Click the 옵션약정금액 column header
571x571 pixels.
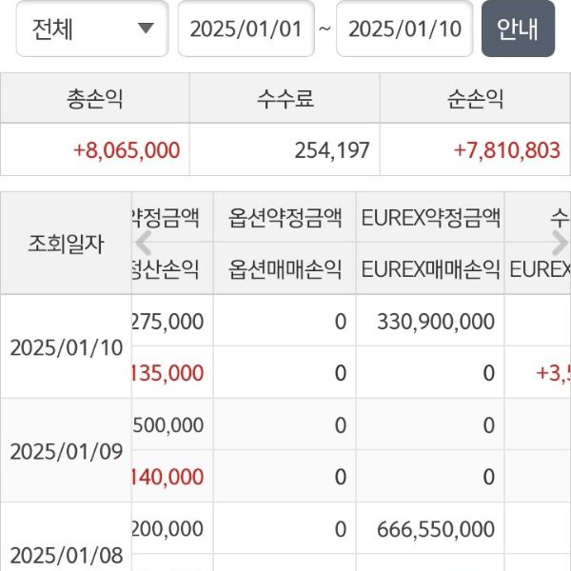coord(285,218)
